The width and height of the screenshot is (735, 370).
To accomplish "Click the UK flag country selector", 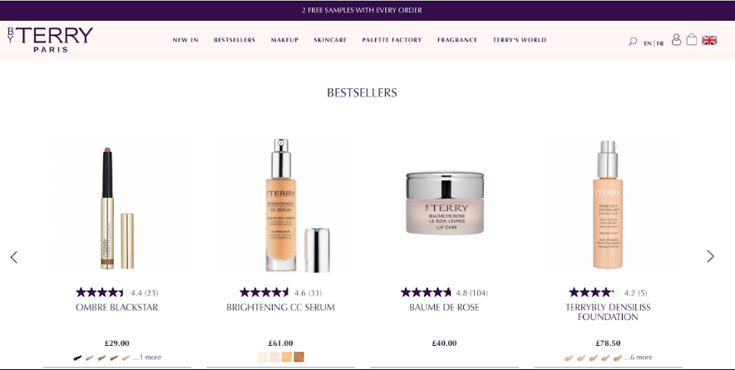I will [709, 41].
